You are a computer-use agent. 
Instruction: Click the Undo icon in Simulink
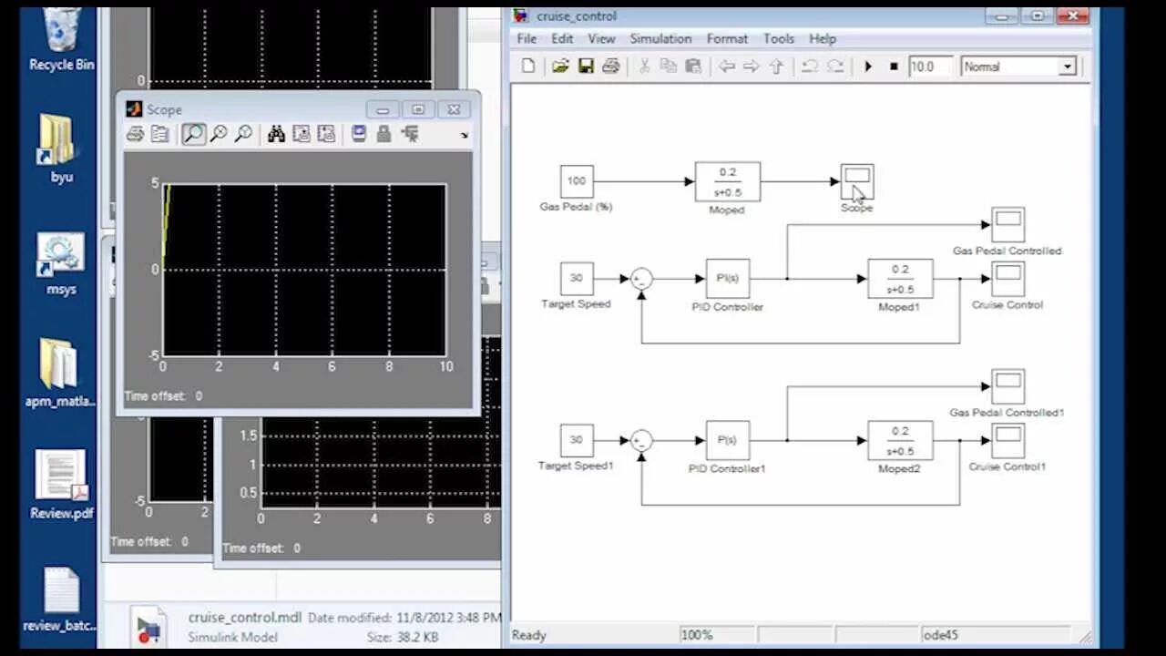tap(809, 67)
